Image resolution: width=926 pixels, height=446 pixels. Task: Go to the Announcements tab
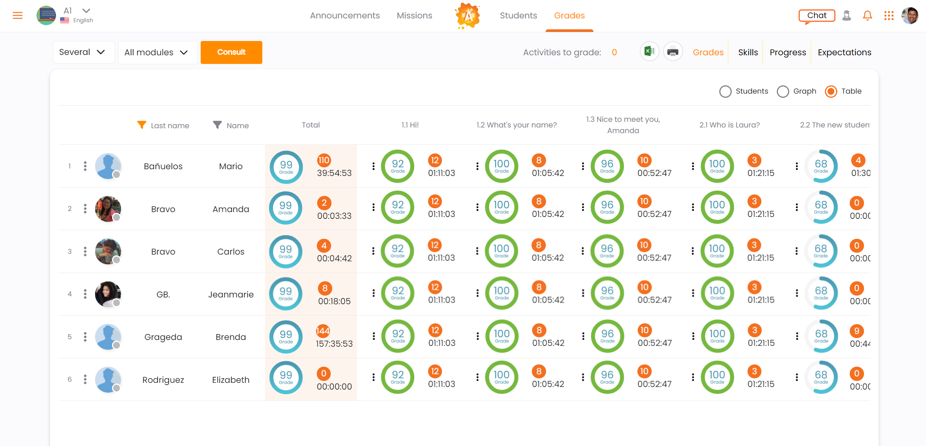click(345, 15)
